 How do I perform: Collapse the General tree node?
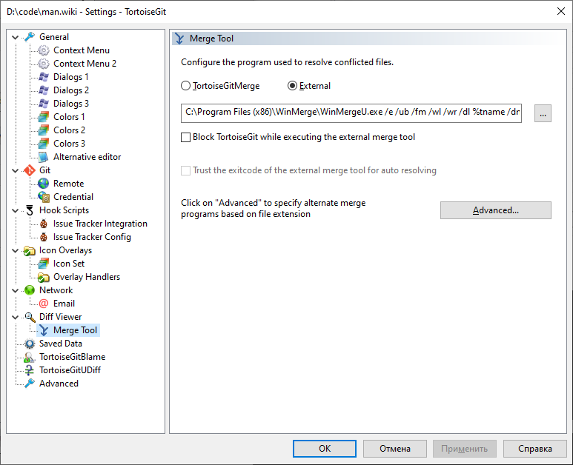(x=16, y=37)
